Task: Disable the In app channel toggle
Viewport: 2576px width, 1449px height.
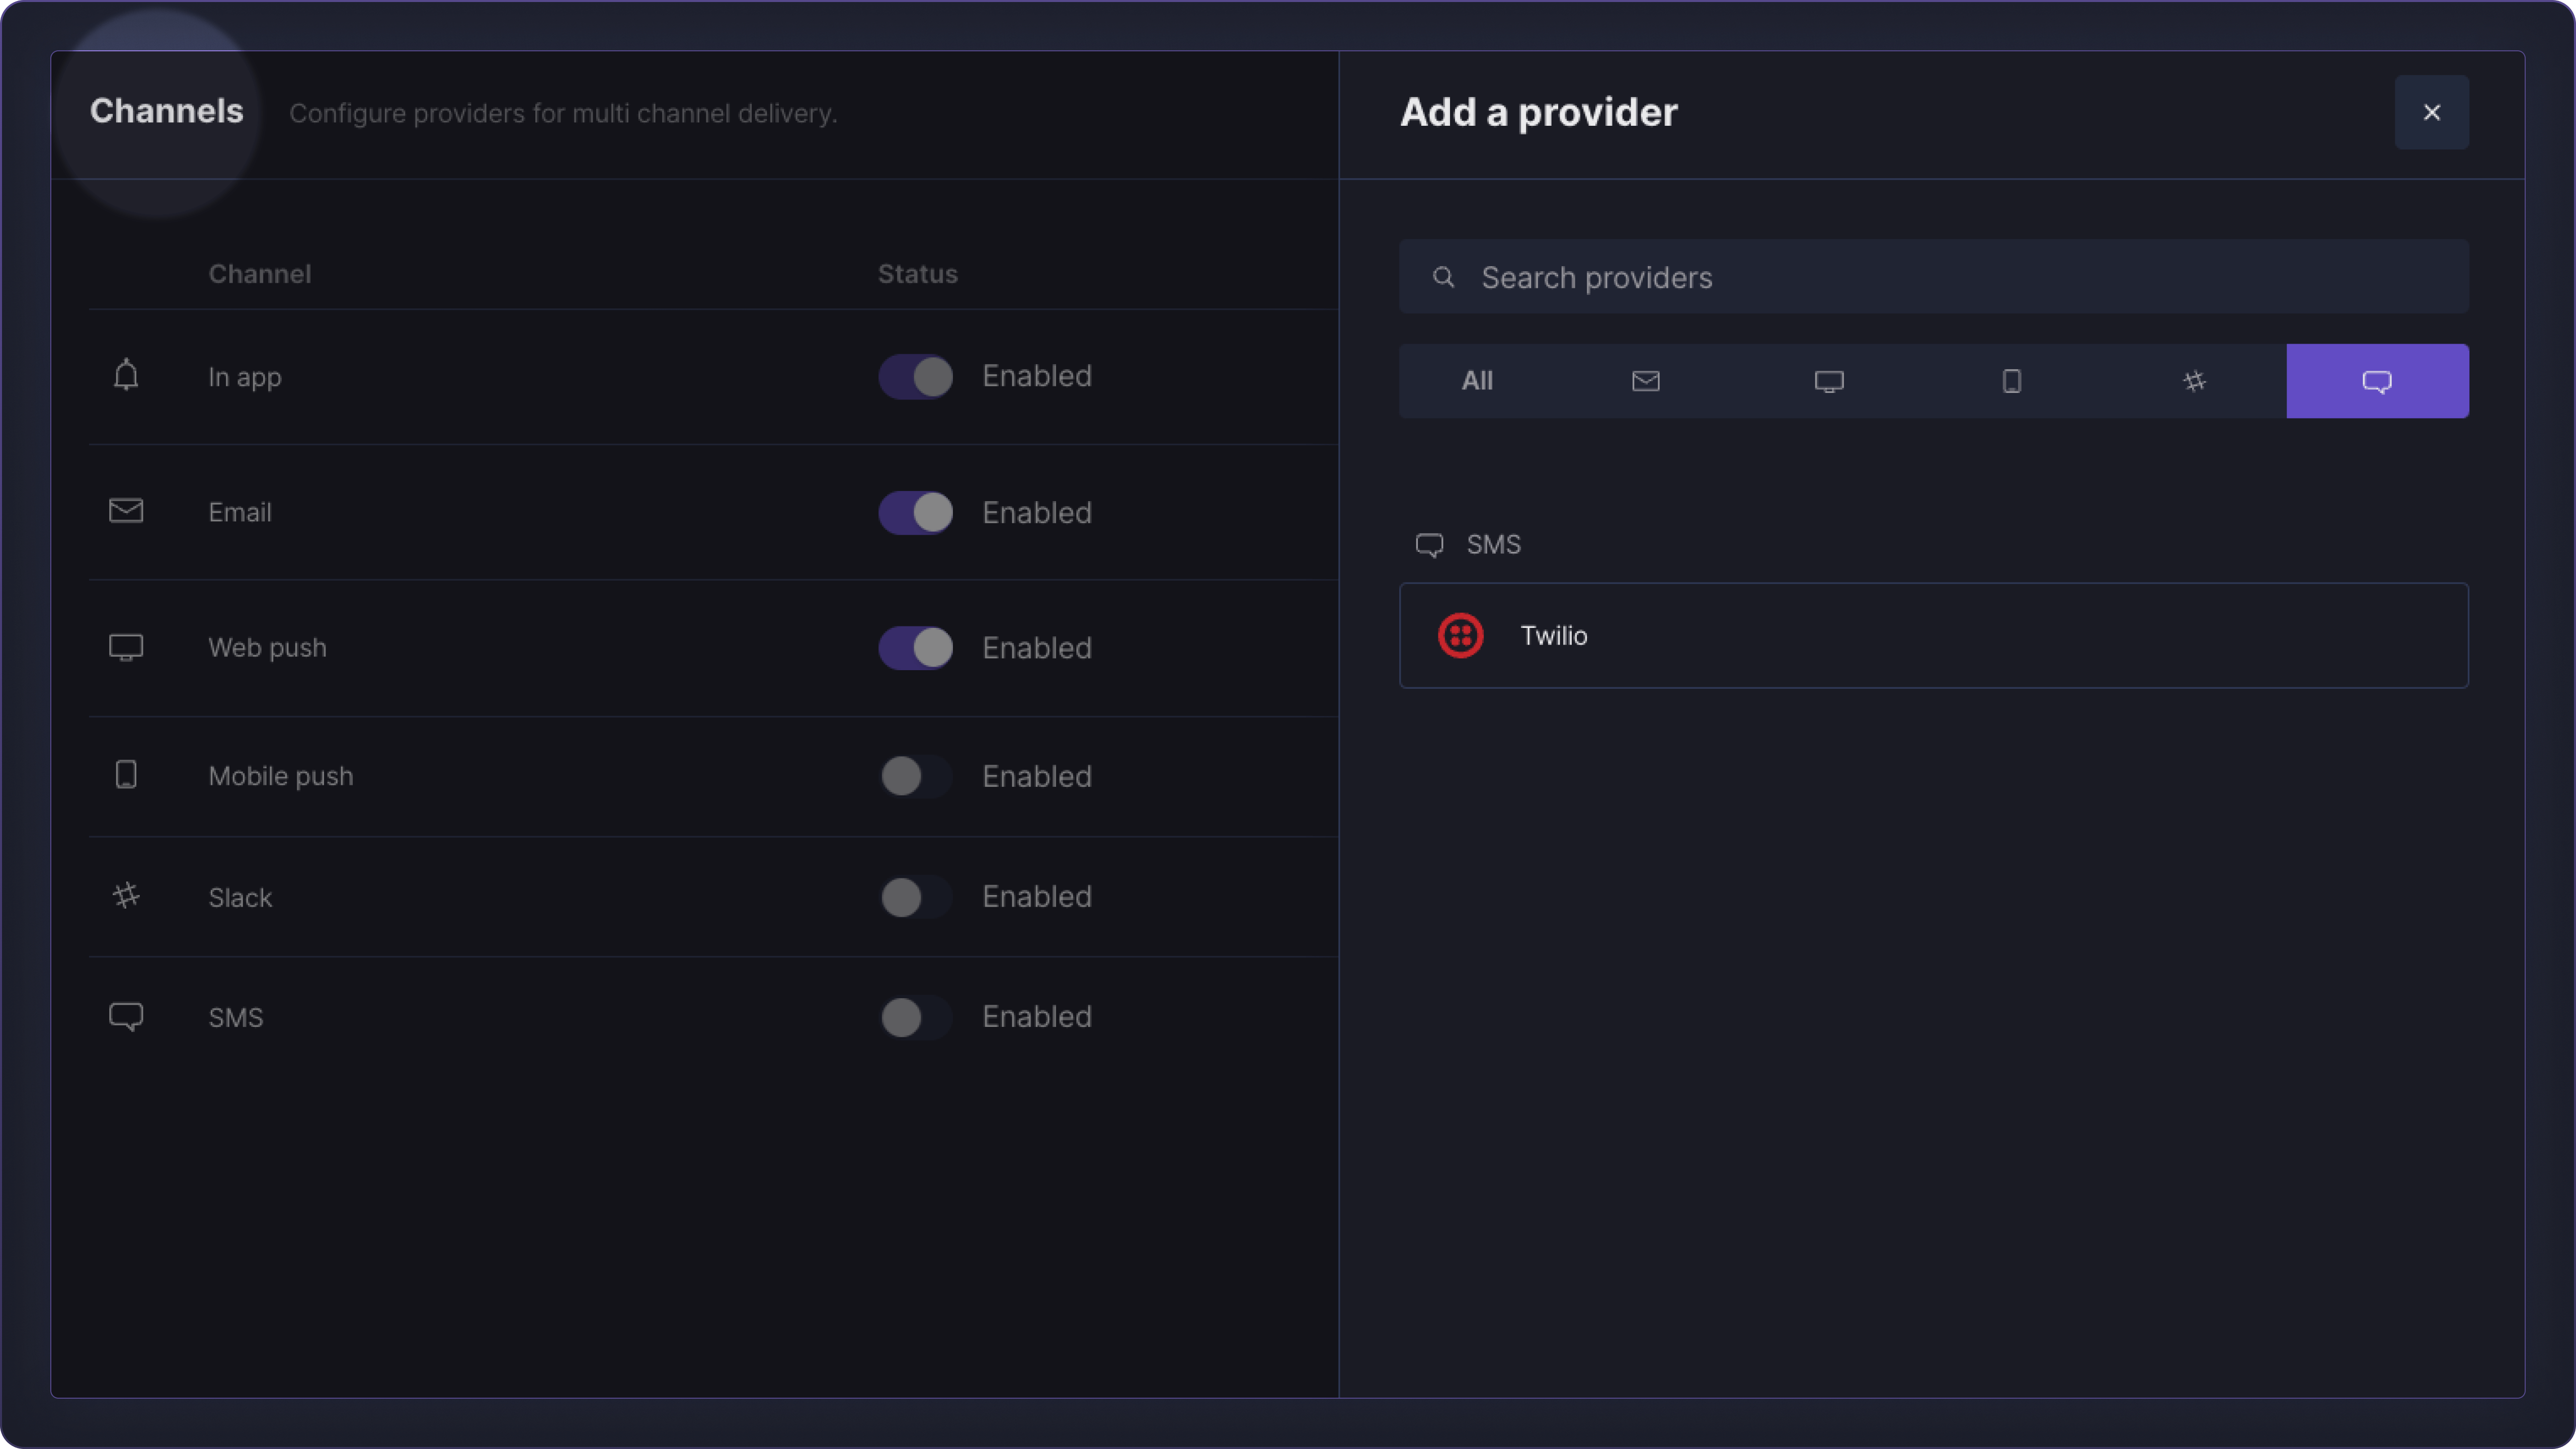Action: (x=915, y=377)
